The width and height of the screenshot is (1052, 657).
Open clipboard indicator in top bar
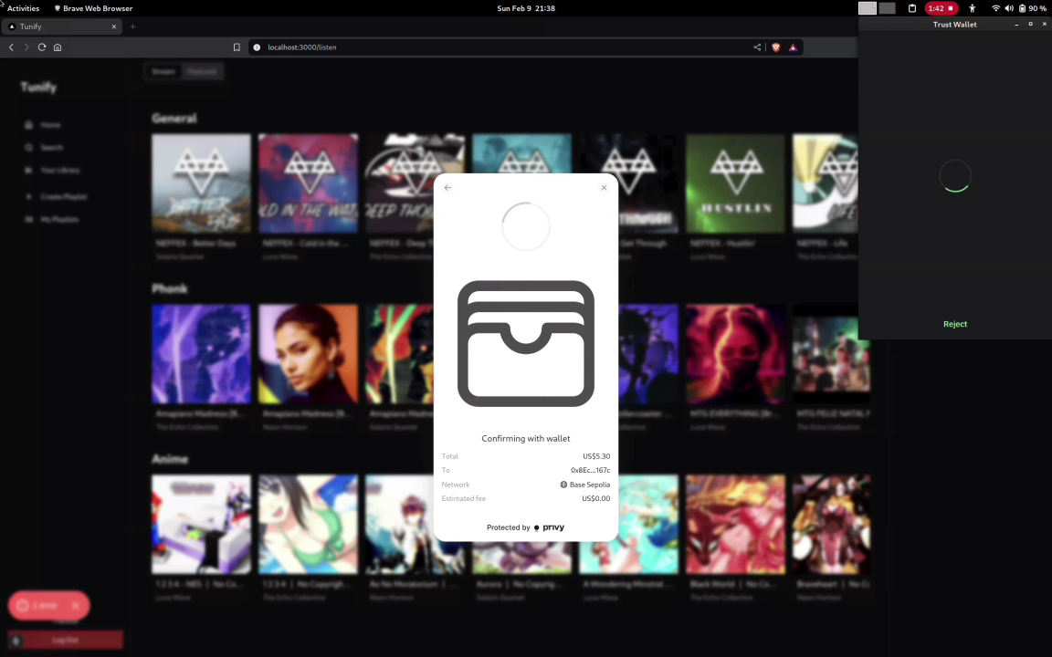[911, 8]
